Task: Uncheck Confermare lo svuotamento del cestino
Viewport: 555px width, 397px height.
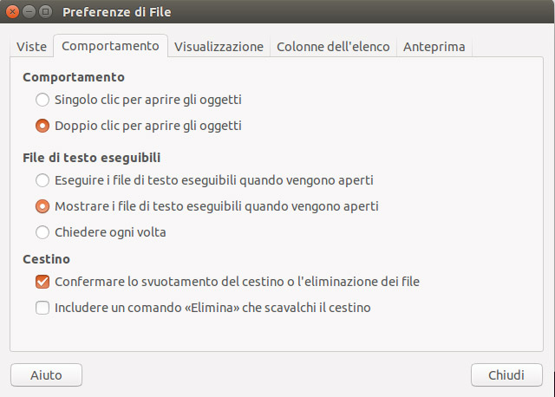Action: [42, 282]
